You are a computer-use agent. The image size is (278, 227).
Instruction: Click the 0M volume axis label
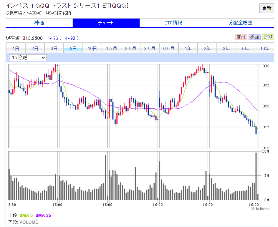pyautogui.click(x=267, y=200)
